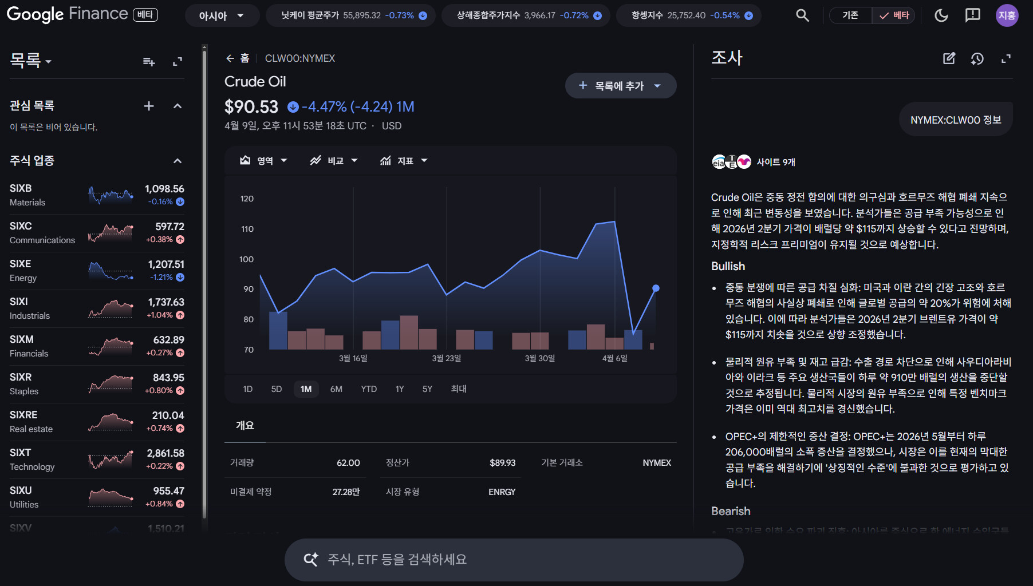Select the 5Y chart range
1033x586 pixels.
point(427,389)
